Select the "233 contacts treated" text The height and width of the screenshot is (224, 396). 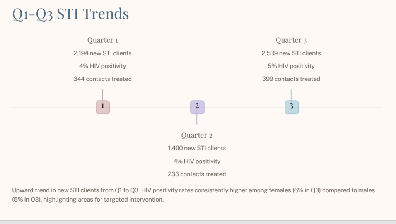click(197, 174)
